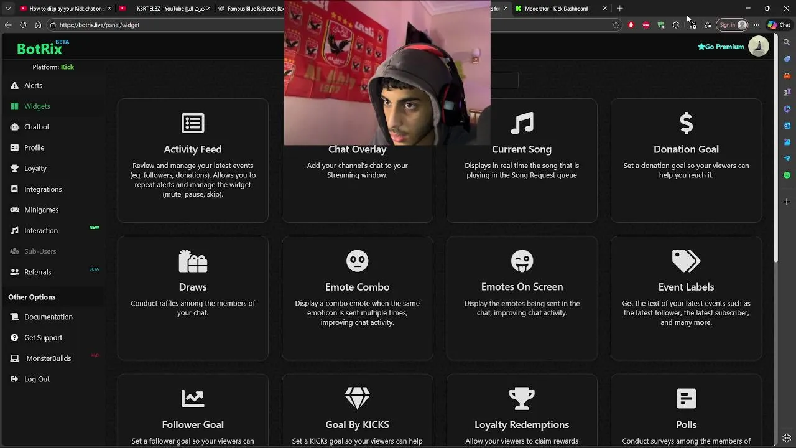
Task: Switch to KBRT ELBZ YouTube tab
Action: [165, 9]
